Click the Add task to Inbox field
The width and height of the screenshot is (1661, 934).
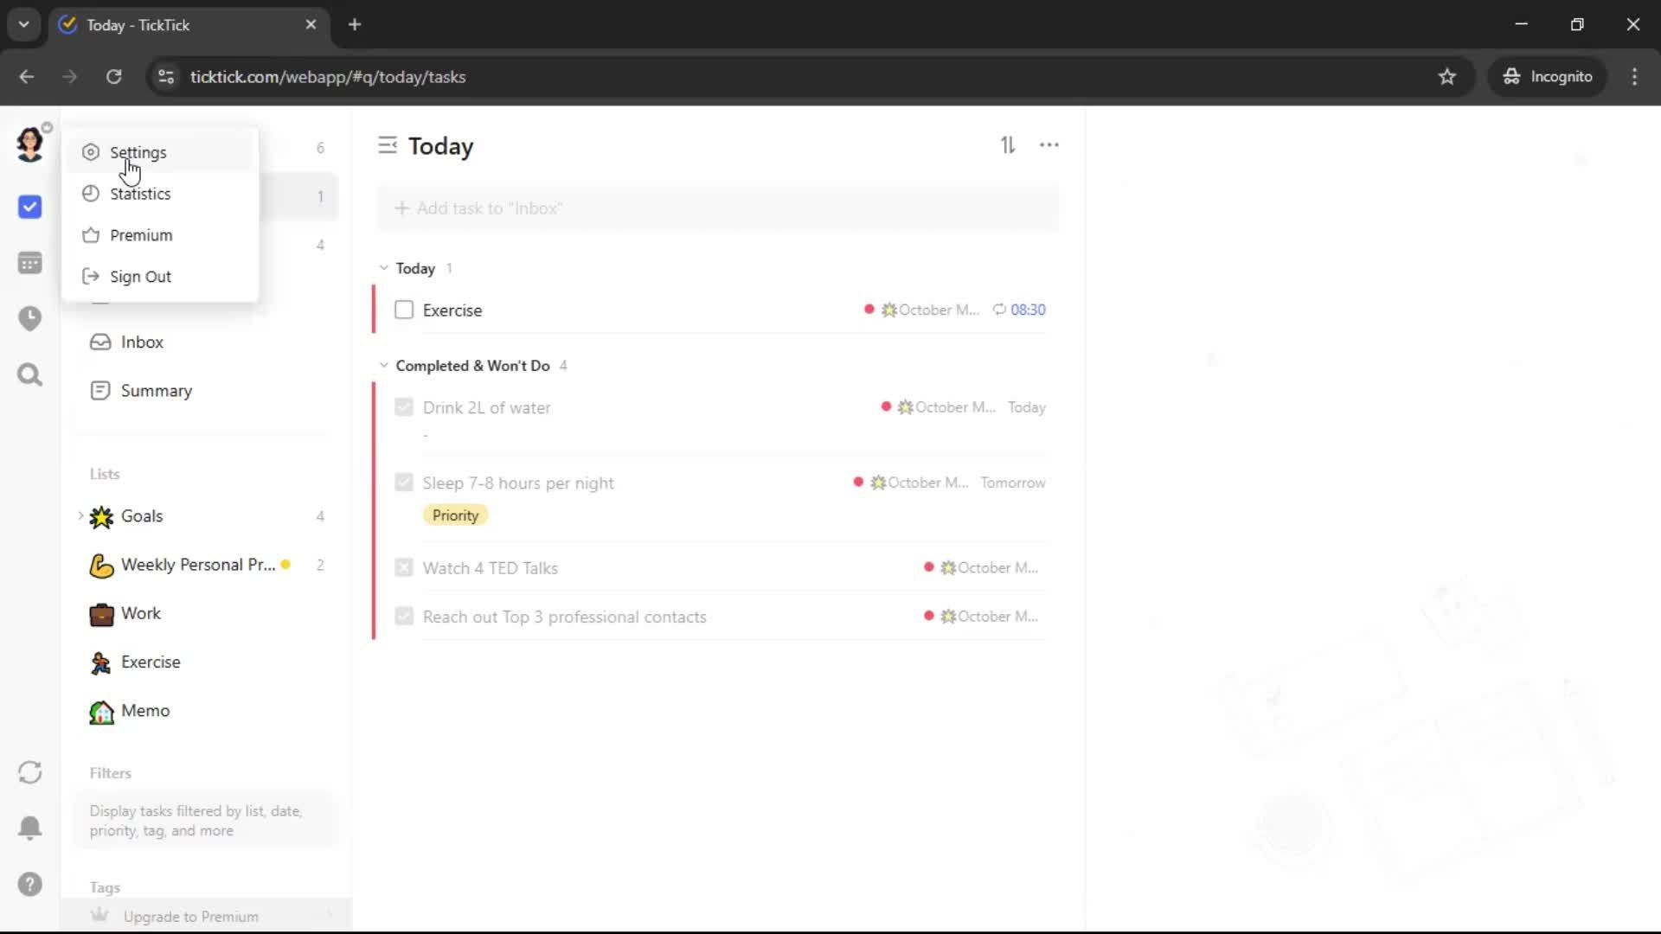click(718, 208)
